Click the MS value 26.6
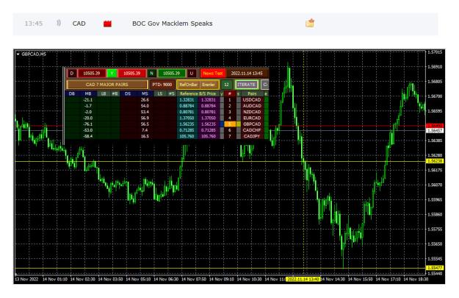459x298 pixels. pyautogui.click(x=145, y=100)
